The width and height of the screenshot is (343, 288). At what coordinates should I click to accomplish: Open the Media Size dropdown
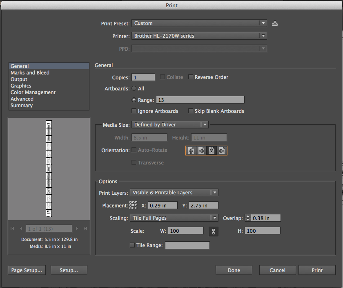tap(170, 124)
